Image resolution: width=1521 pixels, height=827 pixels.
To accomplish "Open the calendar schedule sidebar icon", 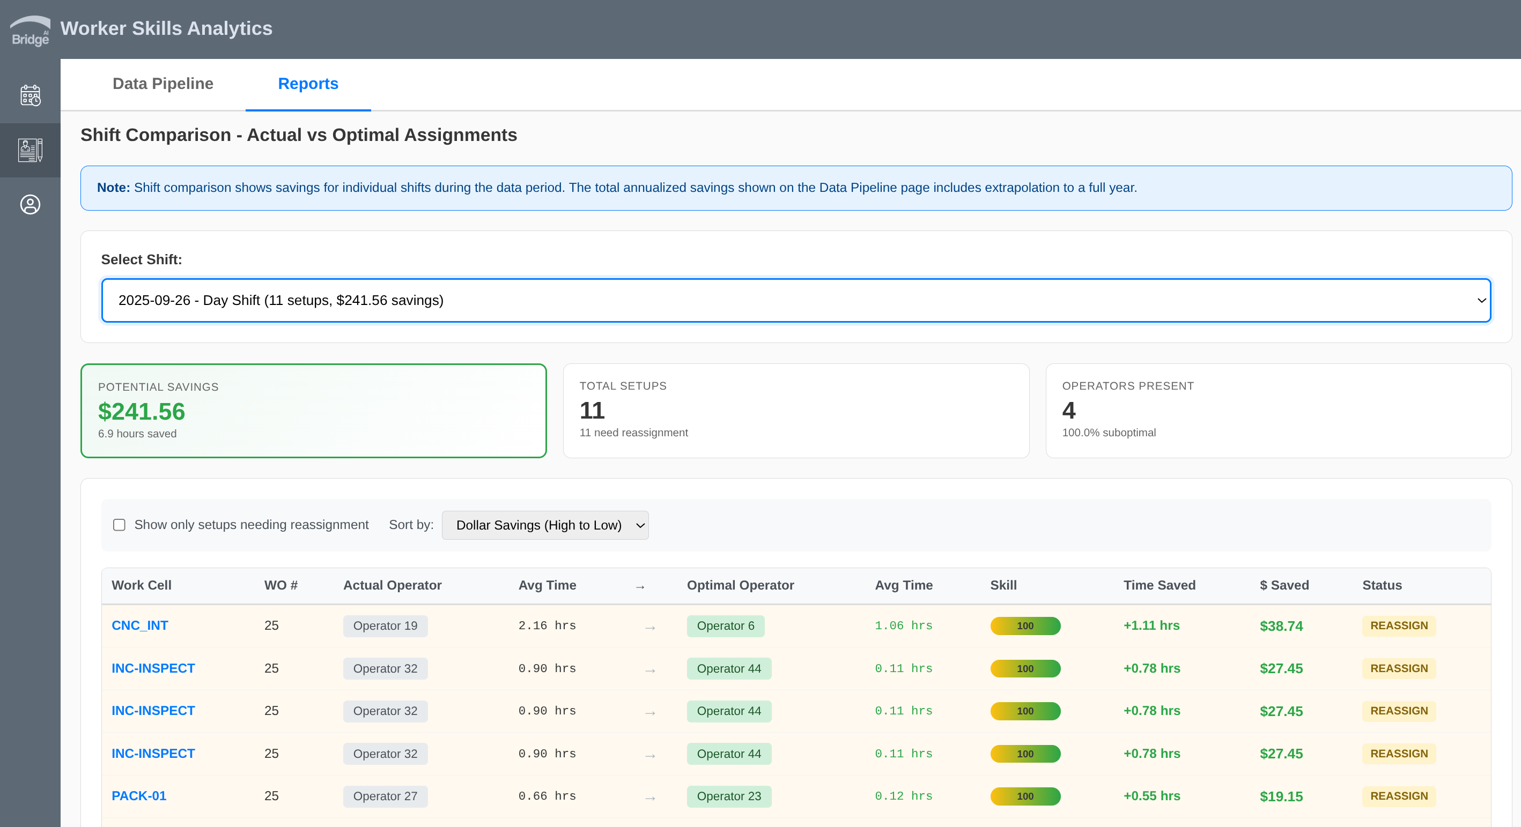I will [x=30, y=95].
